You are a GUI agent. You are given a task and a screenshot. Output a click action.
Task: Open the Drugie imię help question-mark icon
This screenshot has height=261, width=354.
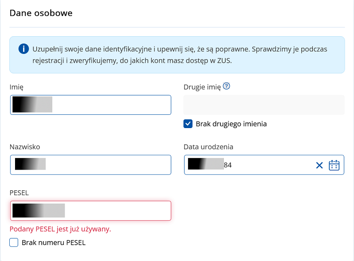(x=227, y=86)
